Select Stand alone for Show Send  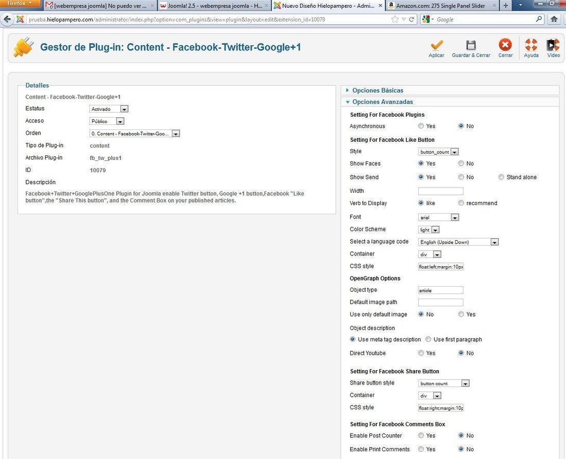coord(501,177)
